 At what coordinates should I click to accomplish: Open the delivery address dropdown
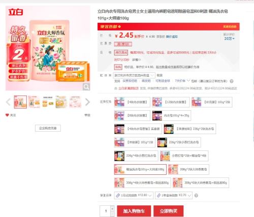134,75
